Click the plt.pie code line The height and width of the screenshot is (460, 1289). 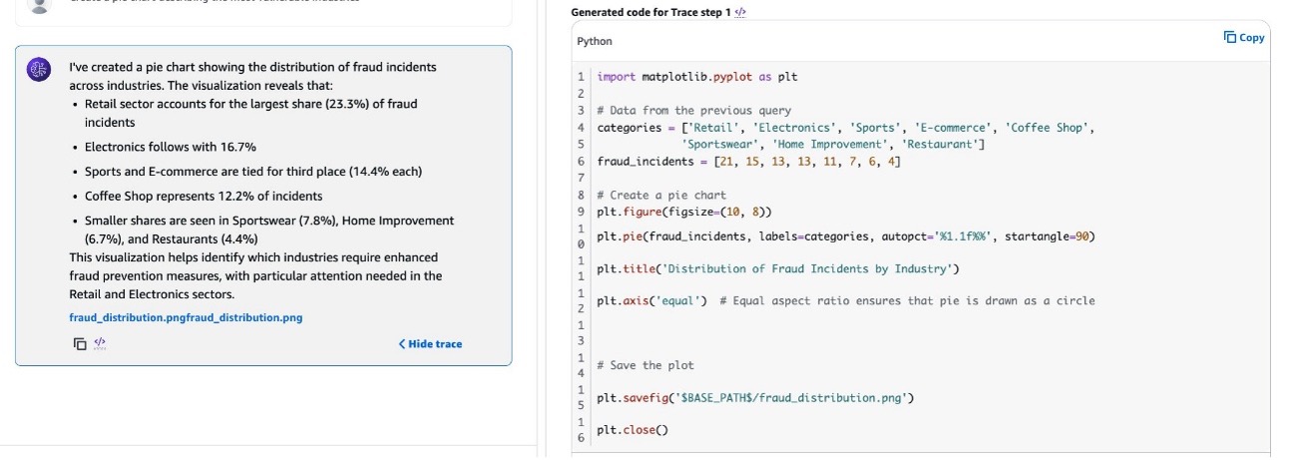[x=846, y=236]
